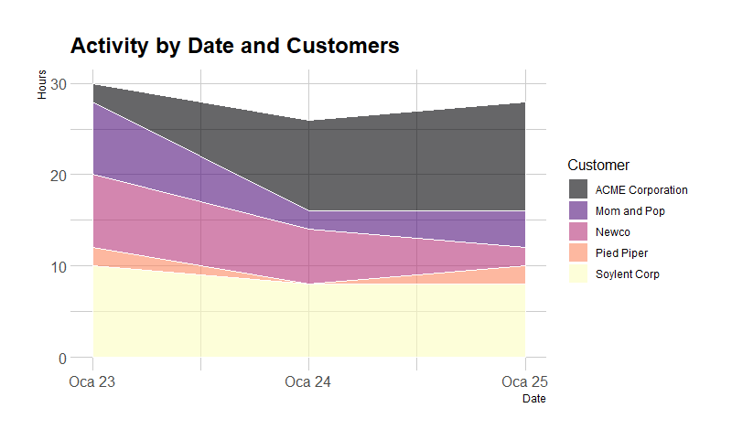
Task: Click the Date x-axis title
Action: coord(533,399)
